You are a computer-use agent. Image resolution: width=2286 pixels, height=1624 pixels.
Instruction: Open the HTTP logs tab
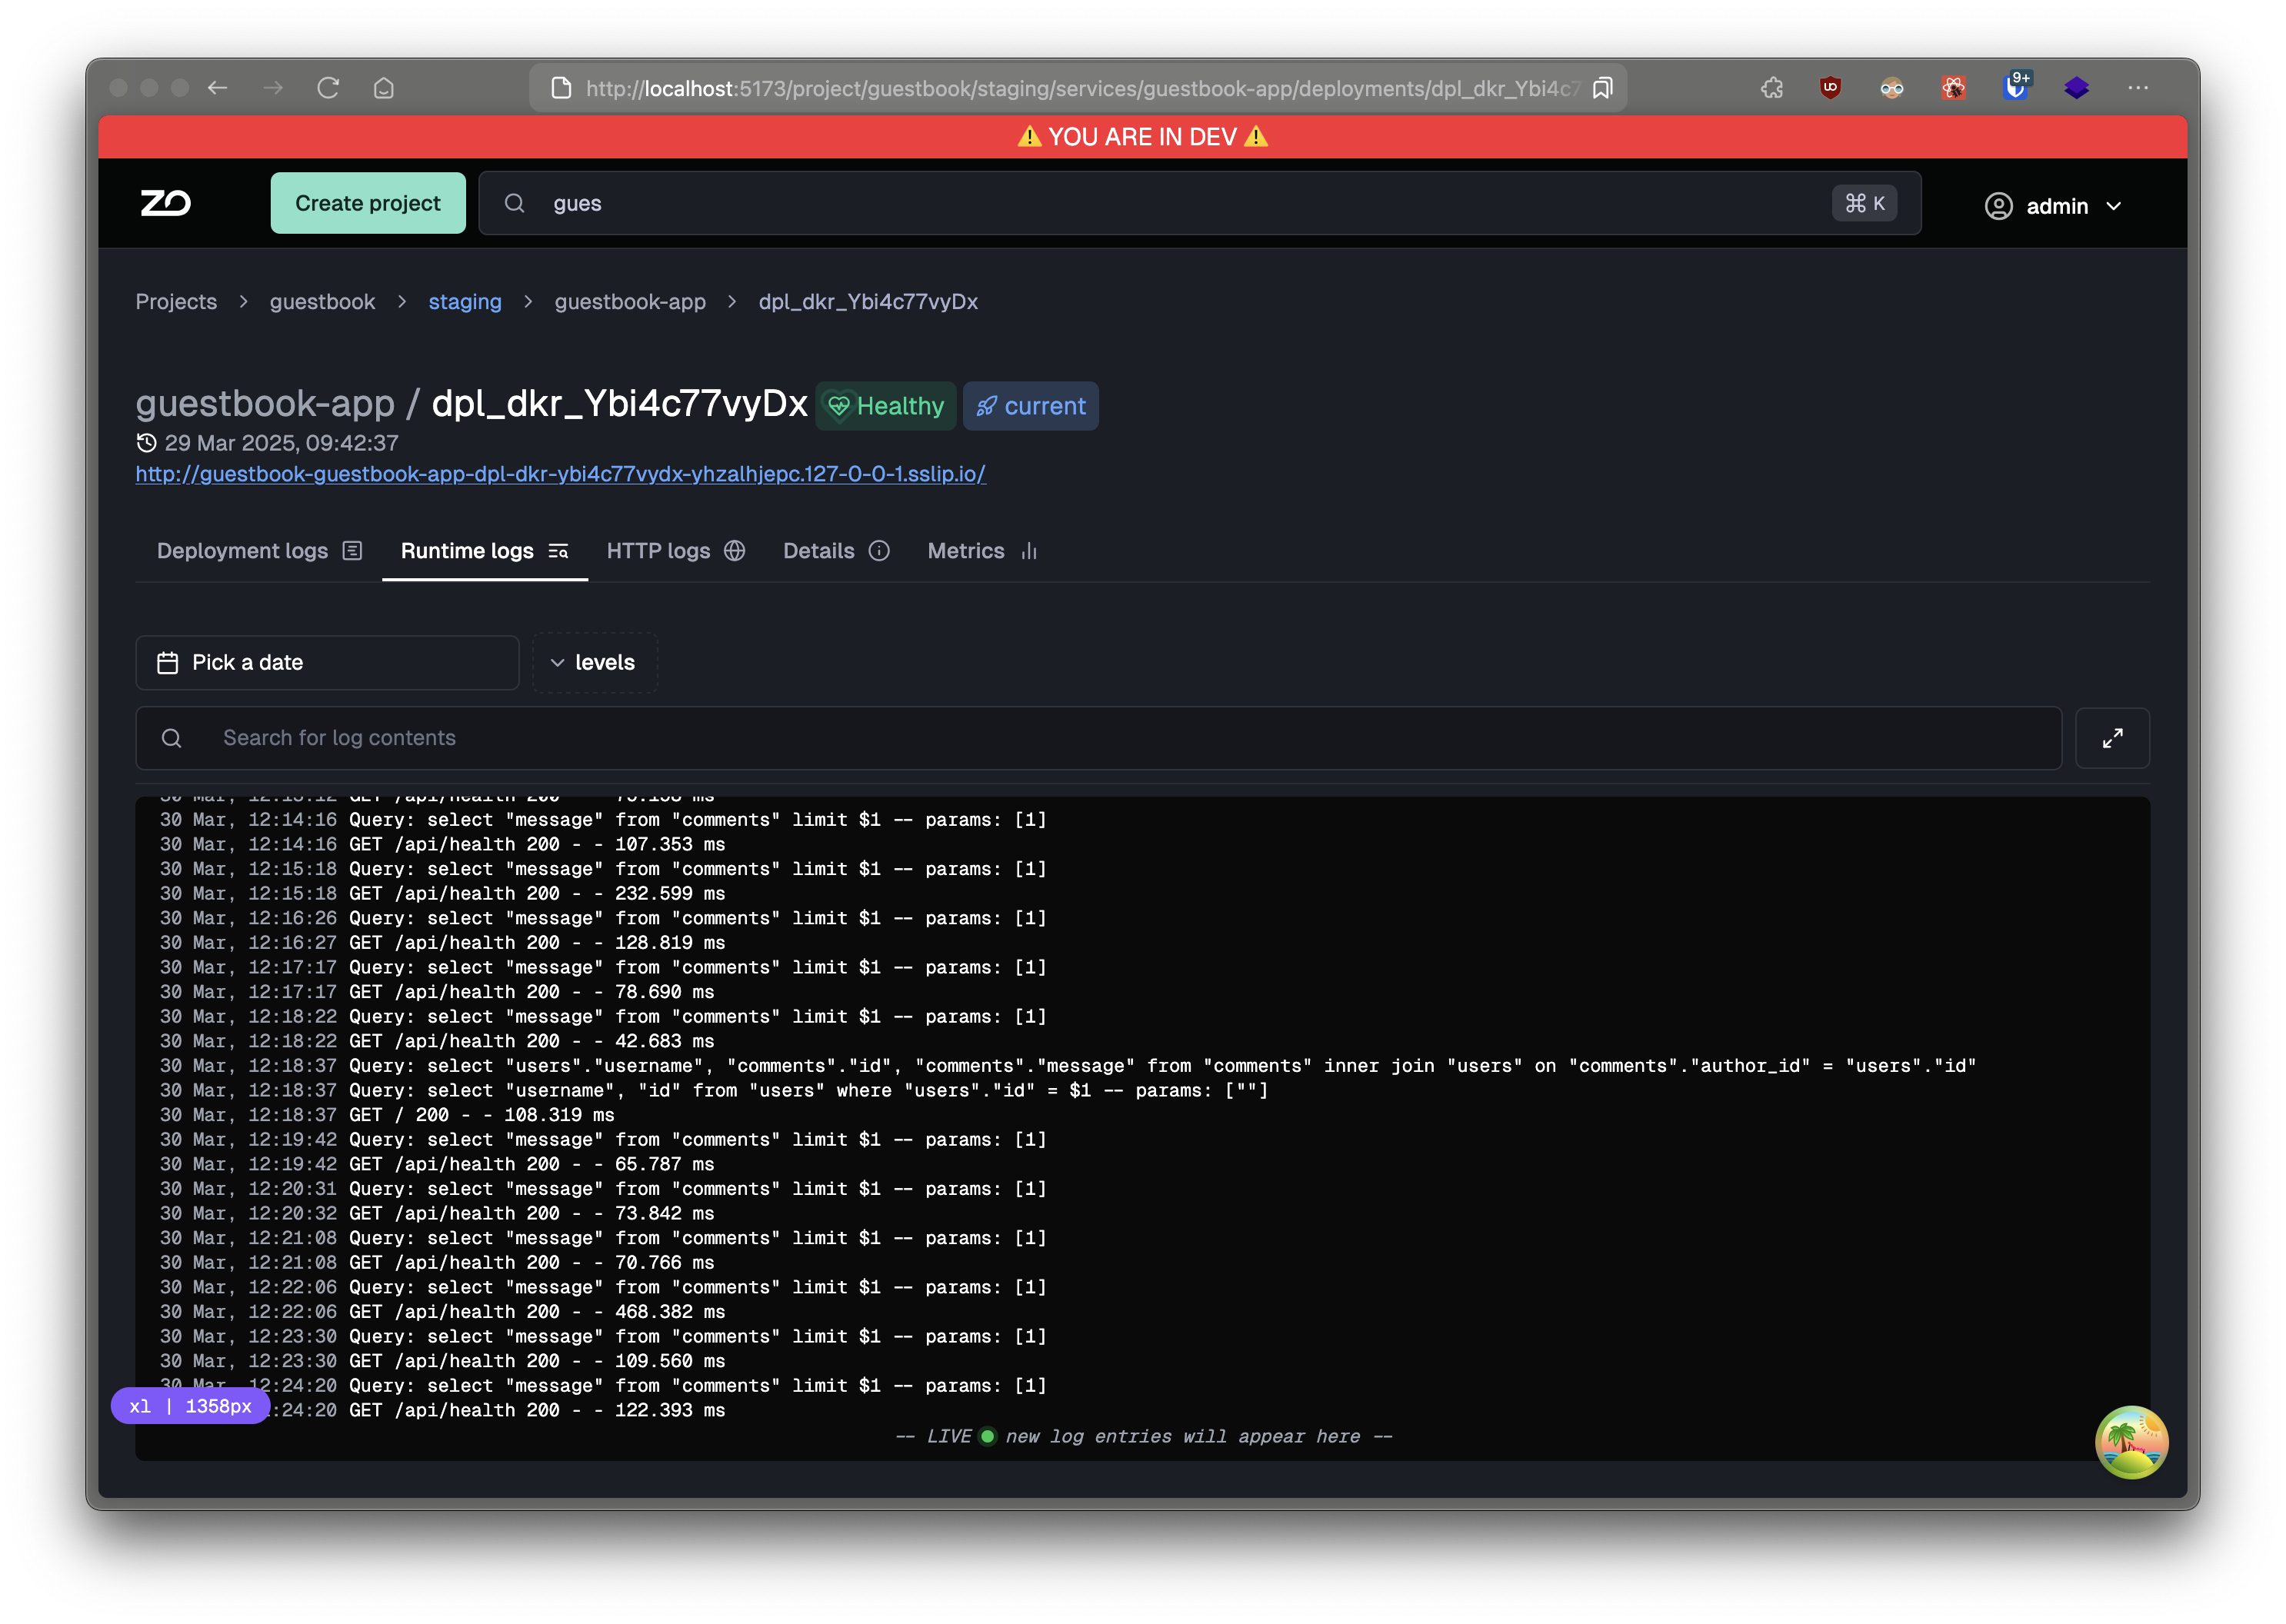click(675, 551)
